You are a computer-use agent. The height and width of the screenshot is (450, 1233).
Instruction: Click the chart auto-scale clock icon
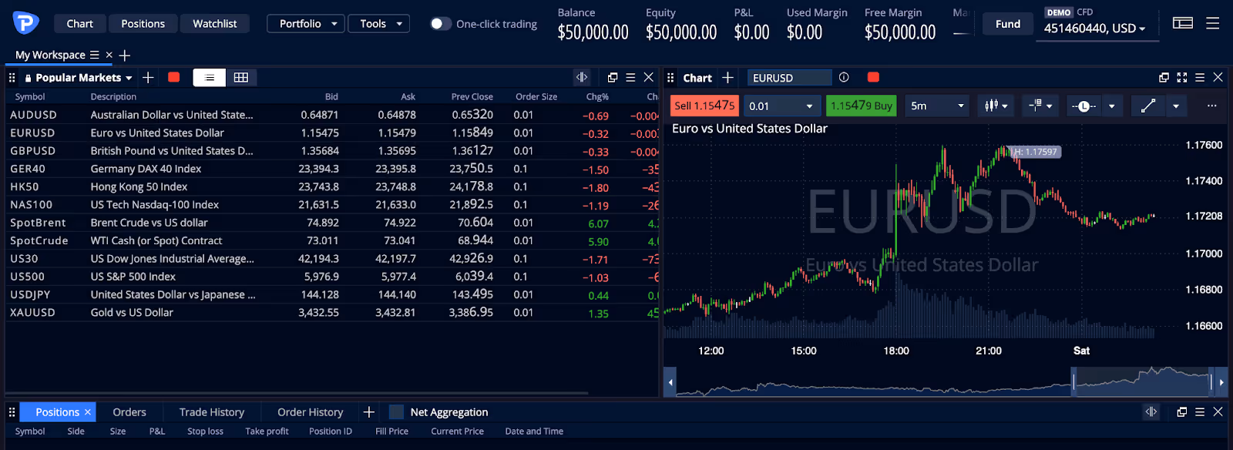point(1083,106)
